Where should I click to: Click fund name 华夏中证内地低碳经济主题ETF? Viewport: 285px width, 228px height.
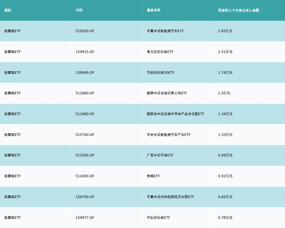point(170,197)
